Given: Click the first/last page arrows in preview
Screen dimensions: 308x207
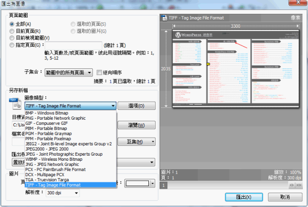Looking at the screenshot, I should tap(299, 185).
